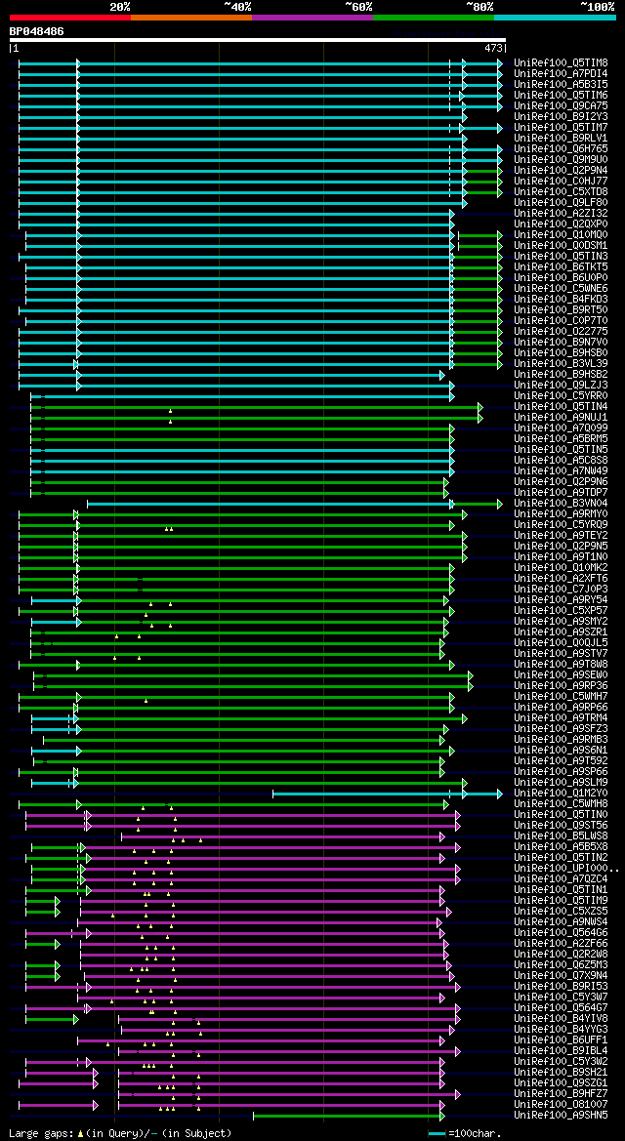The image size is (625, 1141).
Task: Select the UniRef100_O22775 entry
Action: pos(561,331)
